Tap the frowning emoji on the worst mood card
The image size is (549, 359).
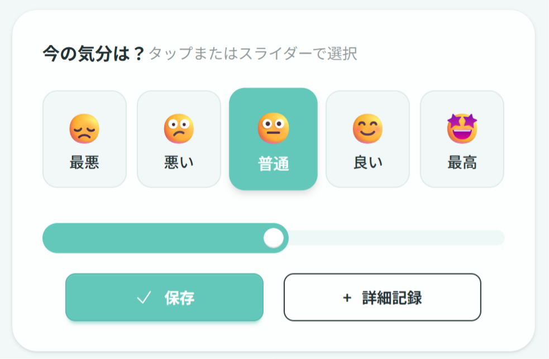coord(84,128)
